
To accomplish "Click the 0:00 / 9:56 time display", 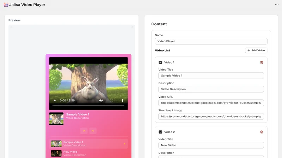I will click(67, 100).
